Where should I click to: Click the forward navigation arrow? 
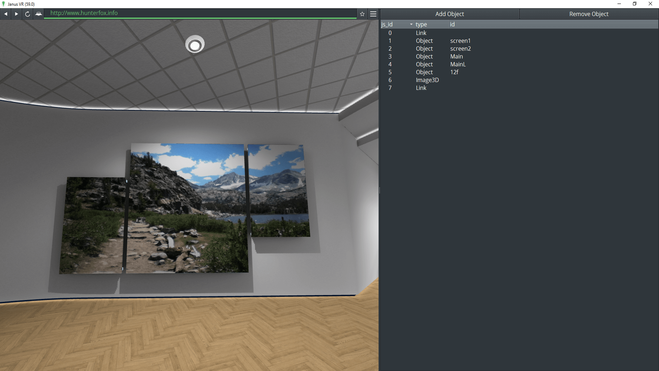[x=16, y=14]
